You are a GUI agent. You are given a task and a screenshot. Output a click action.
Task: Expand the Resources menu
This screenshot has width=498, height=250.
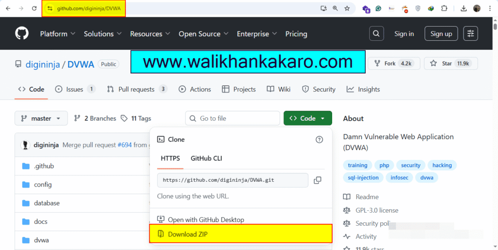[150, 34]
